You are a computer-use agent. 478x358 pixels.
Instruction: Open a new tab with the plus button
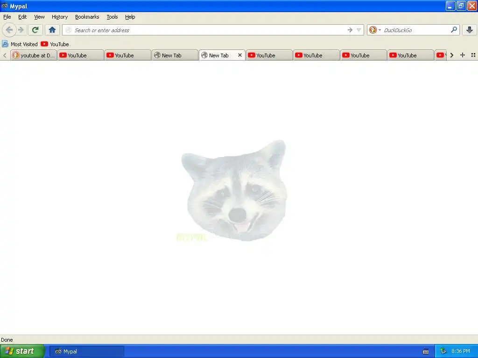click(463, 55)
